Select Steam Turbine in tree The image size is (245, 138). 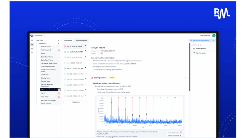[50, 104]
